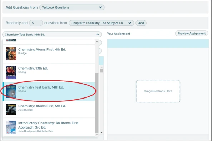The width and height of the screenshot is (212, 141).
Task: Click the question list scrollbar down arrow
Action: coord(102,132)
